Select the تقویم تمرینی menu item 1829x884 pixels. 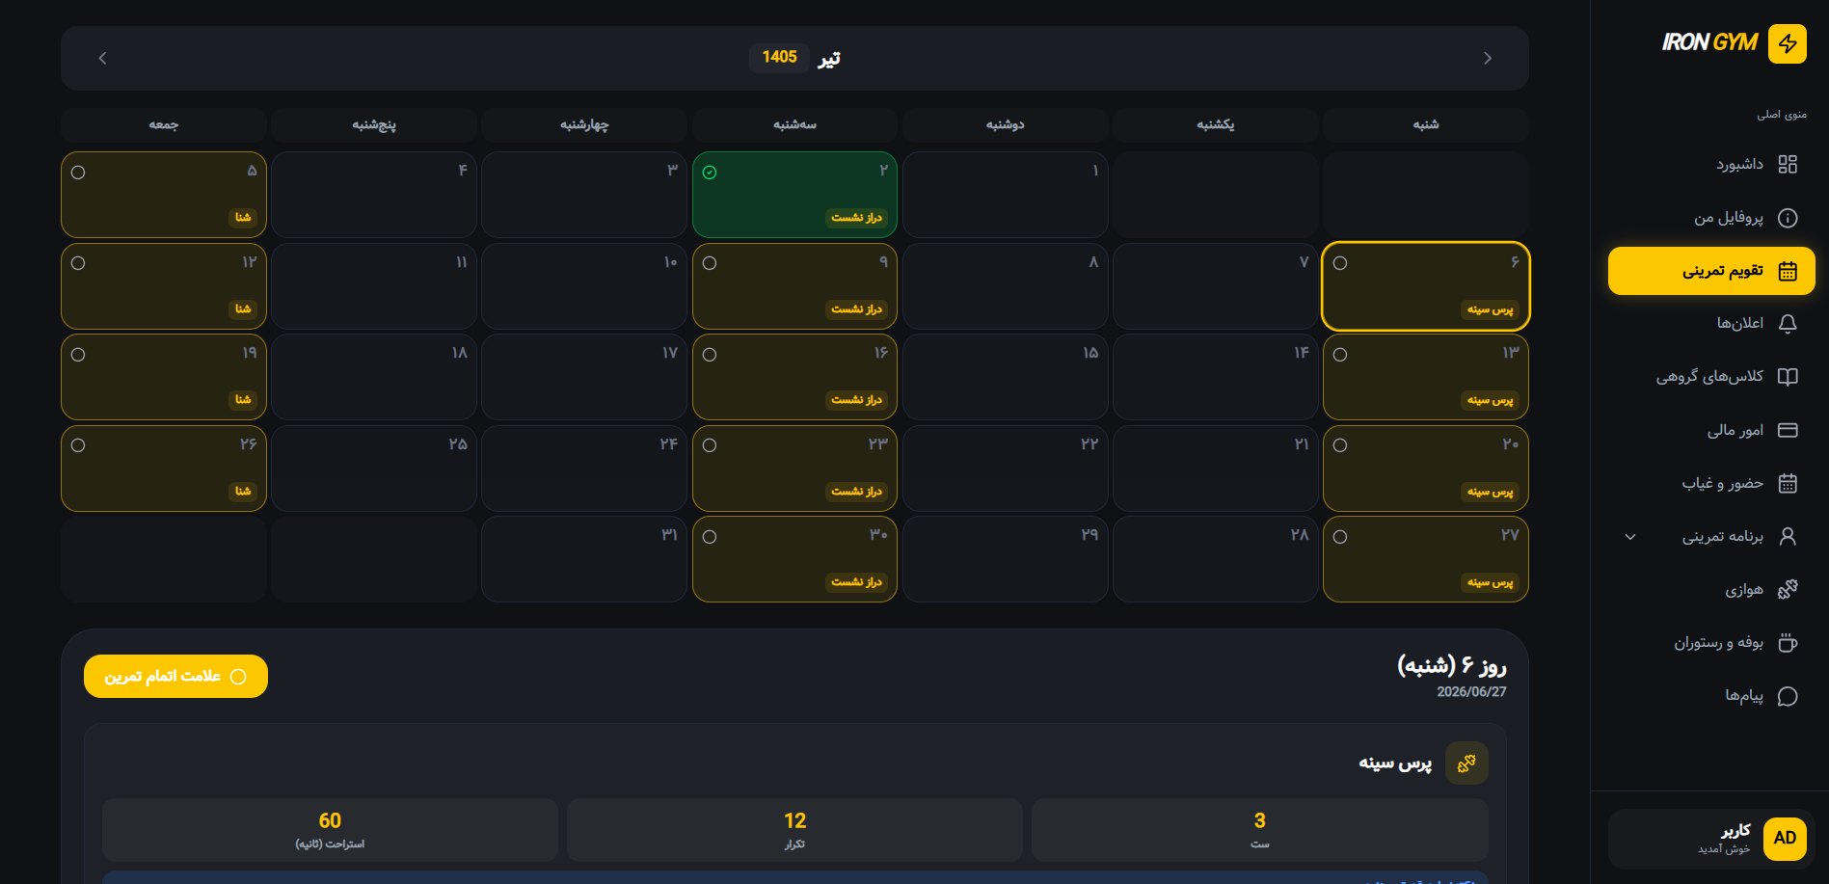pyautogui.click(x=1711, y=271)
